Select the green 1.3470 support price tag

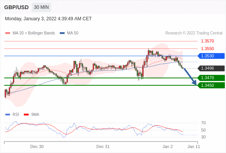[211, 78]
